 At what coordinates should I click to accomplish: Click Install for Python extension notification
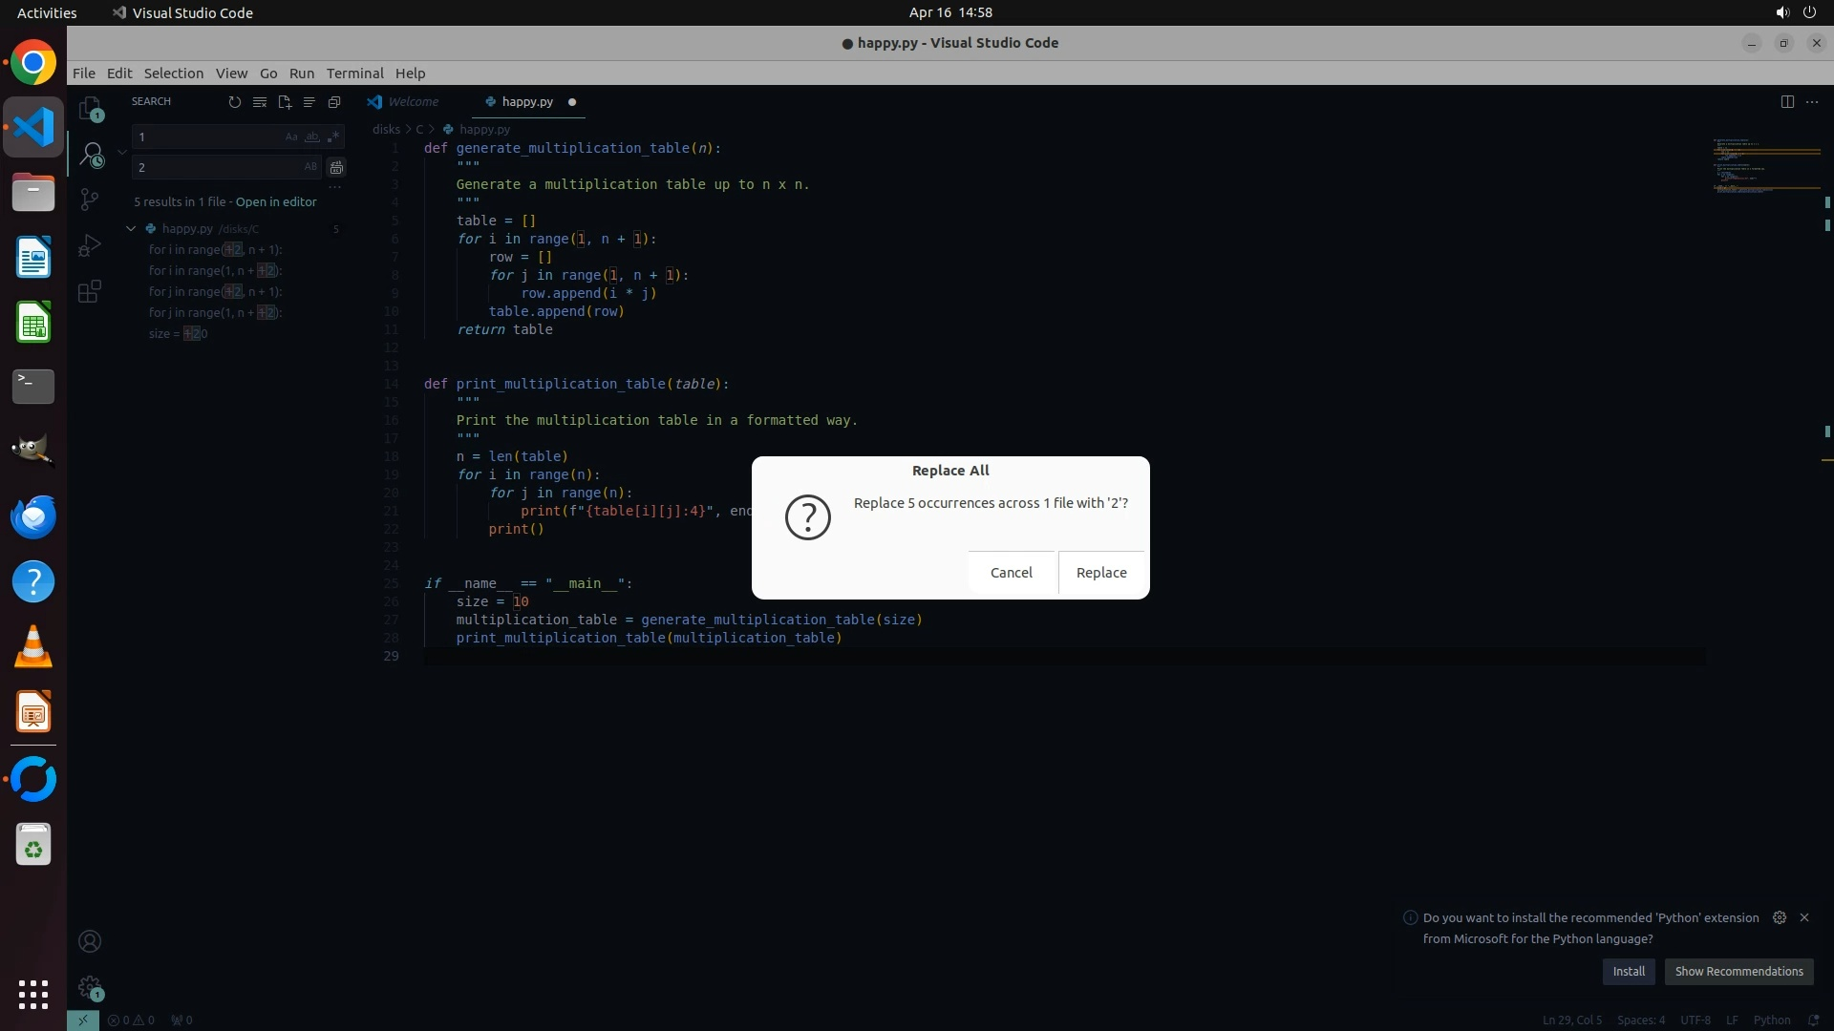(1628, 972)
